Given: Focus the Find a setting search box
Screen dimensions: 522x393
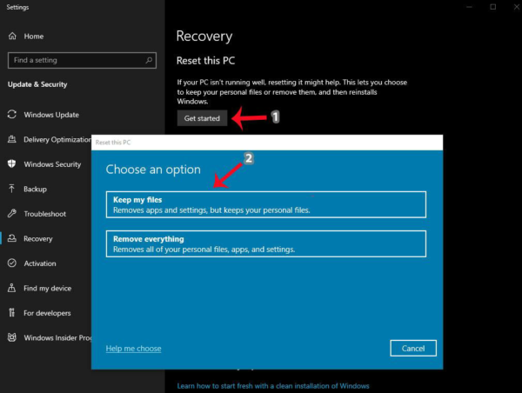Looking at the screenshot, I should coord(74,60).
